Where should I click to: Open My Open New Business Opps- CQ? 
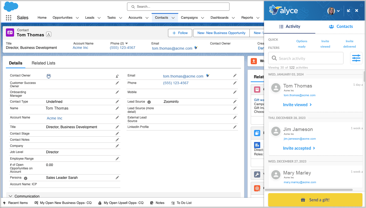(63, 203)
